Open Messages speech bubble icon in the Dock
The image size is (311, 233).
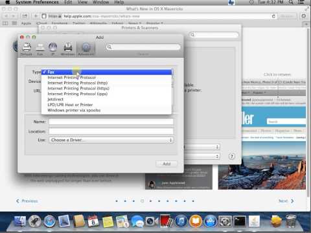coord(137,222)
